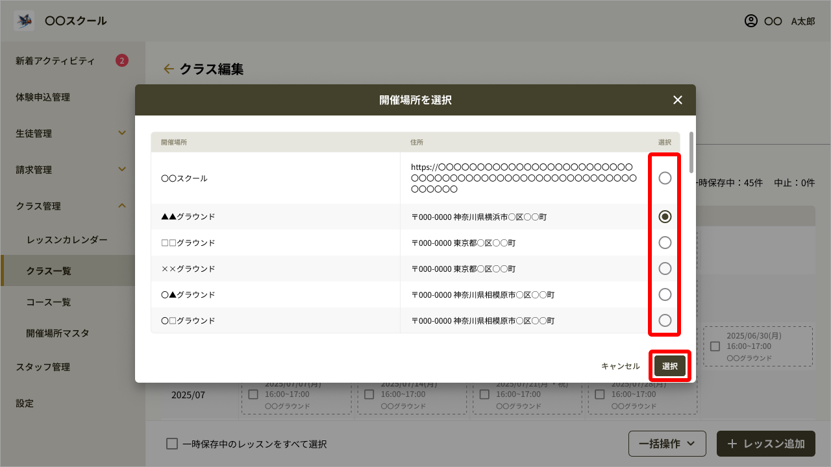
Task: Click the dialog's vertical scrollbar
Action: click(691, 150)
